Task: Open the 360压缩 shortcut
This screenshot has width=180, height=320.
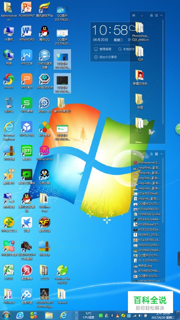Action: 9,153
